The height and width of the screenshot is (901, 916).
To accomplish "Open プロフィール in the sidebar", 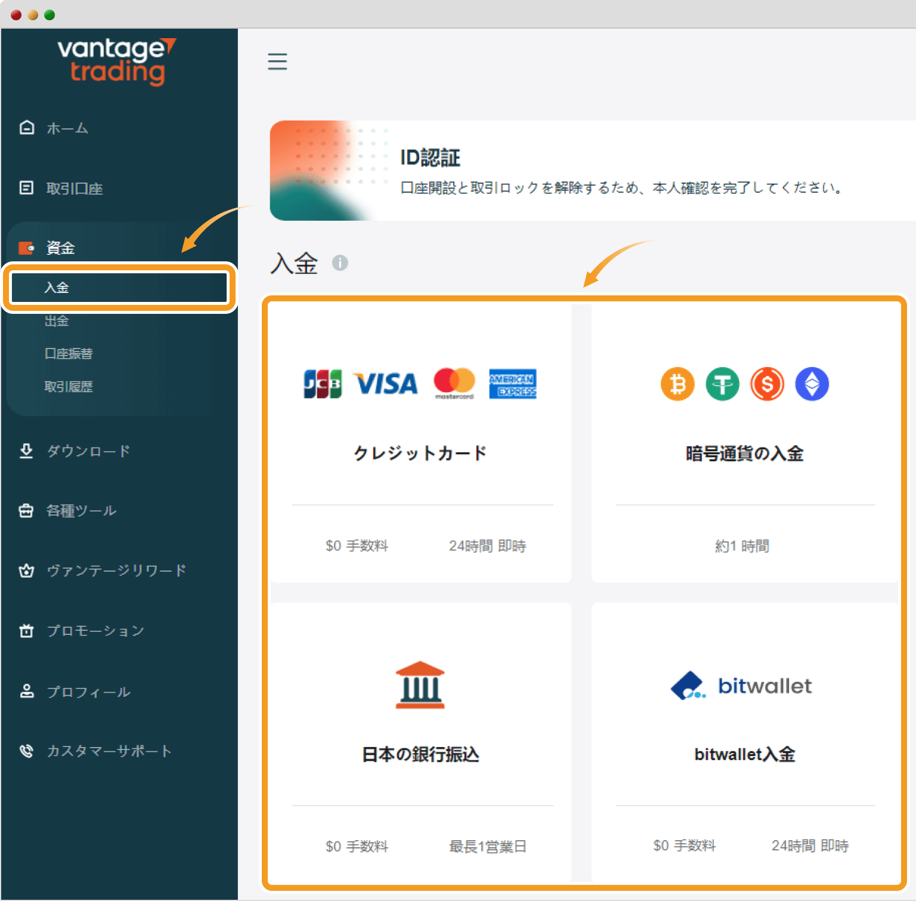I will point(88,692).
